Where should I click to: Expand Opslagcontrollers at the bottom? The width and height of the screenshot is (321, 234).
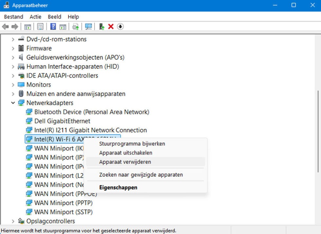coord(13,221)
